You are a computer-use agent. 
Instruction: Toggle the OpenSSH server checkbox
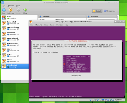[x=64, y=72]
